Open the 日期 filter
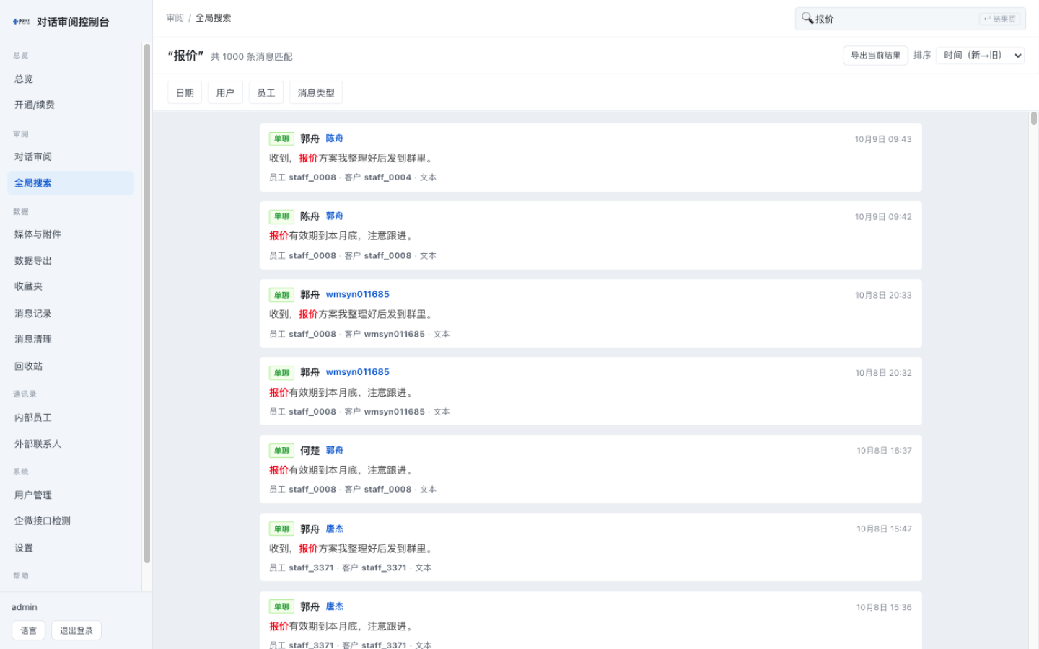Viewport: 1039px width, 649px height. coord(185,93)
